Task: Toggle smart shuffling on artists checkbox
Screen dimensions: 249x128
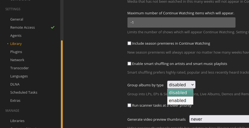Action: pos(129,64)
